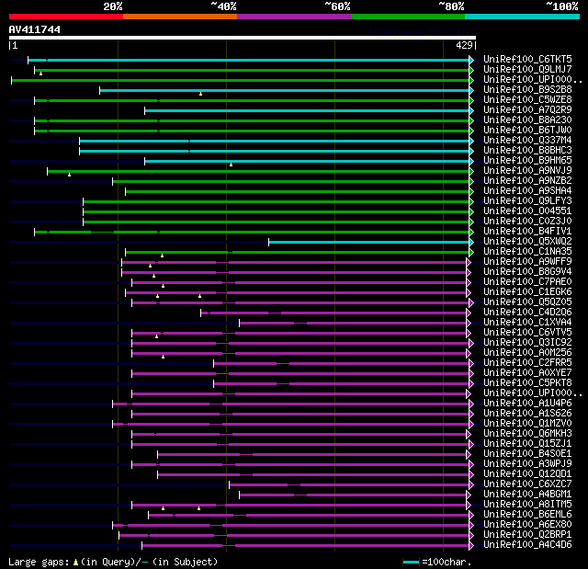Click the UniRef100_O04551 label
The image size is (588, 569).
point(527,211)
